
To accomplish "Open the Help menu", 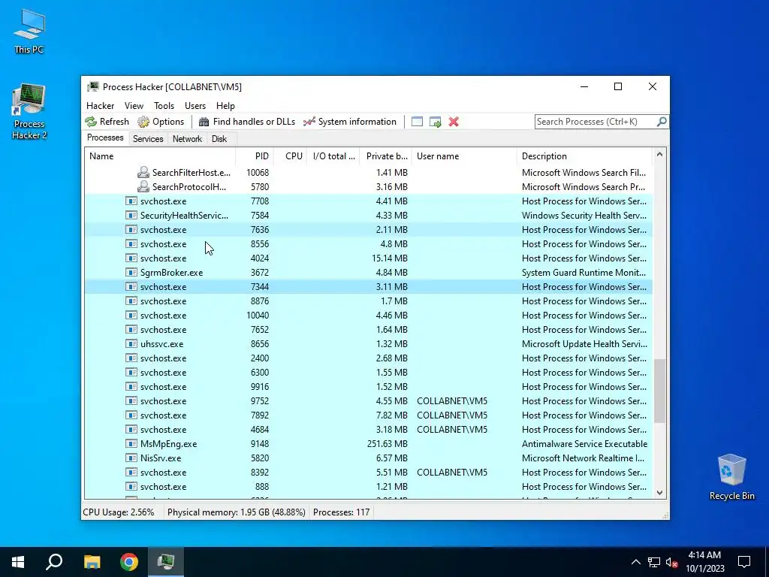I will pos(225,105).
